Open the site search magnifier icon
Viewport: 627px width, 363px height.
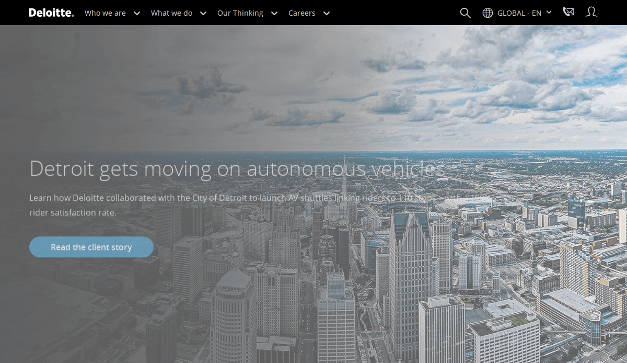[x=465, y=13]
